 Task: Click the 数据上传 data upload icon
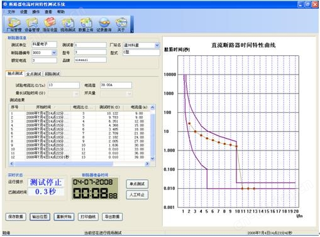86,24
